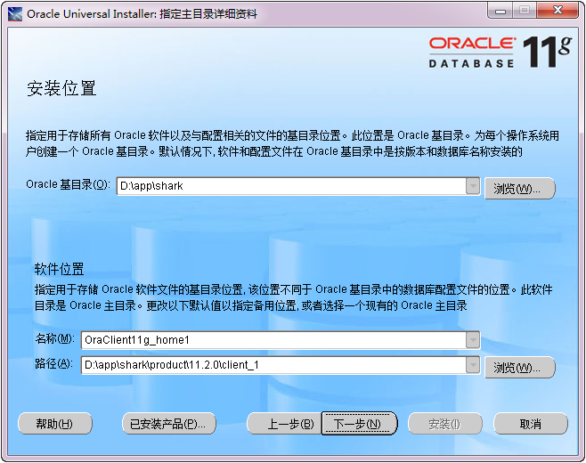This screenshot has width=586, height=463.
Task: Close the Oracle Universal Installer window
Action: click(558, 11)
